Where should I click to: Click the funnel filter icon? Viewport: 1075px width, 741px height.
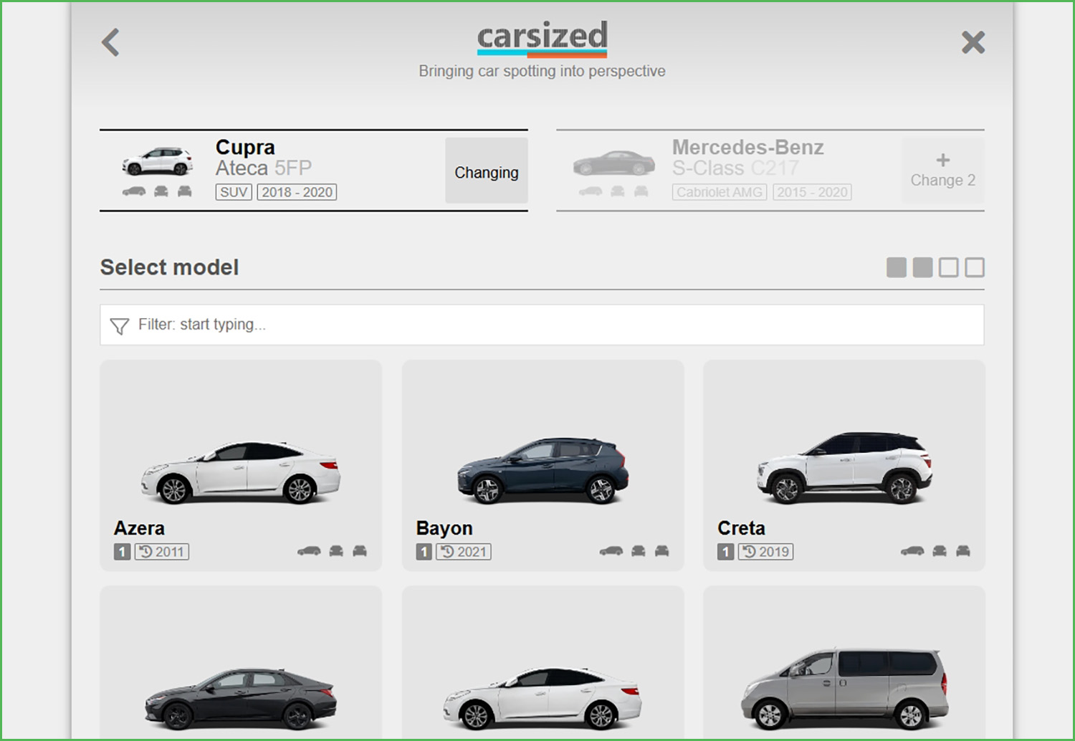pos(120,326)
